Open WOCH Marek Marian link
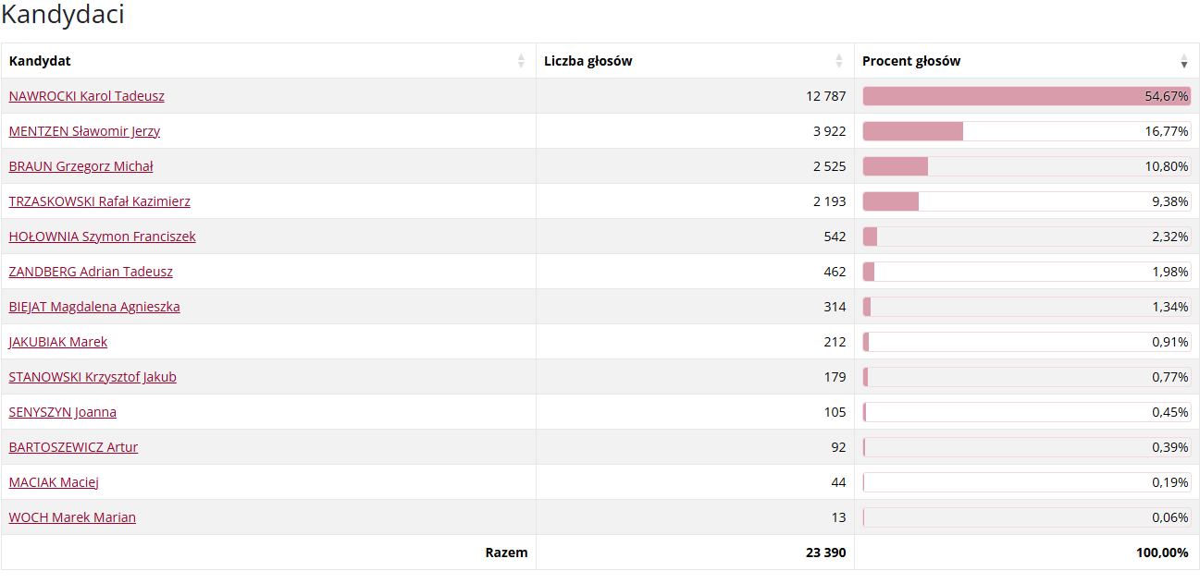Image resolution: width=1200 pixels, height=583 pixels. [72, 517]
